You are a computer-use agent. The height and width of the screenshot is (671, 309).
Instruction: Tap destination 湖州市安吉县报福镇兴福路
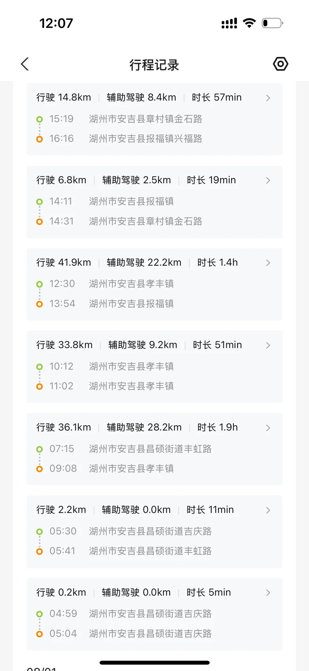[145, 139]
